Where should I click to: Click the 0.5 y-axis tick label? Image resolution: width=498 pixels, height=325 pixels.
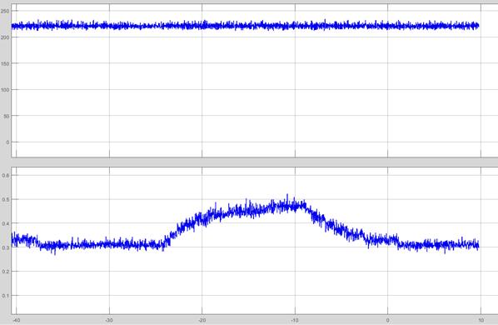6,199
